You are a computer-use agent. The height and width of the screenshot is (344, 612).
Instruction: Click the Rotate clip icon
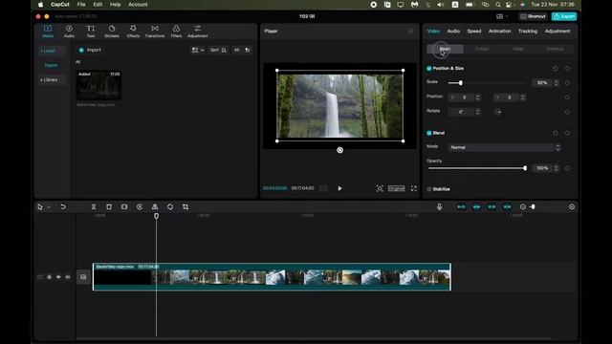coord(170,207)
